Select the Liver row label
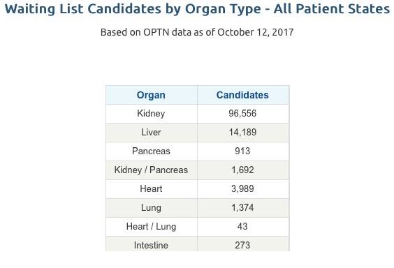The image size is (394, 268). [151, 132]
